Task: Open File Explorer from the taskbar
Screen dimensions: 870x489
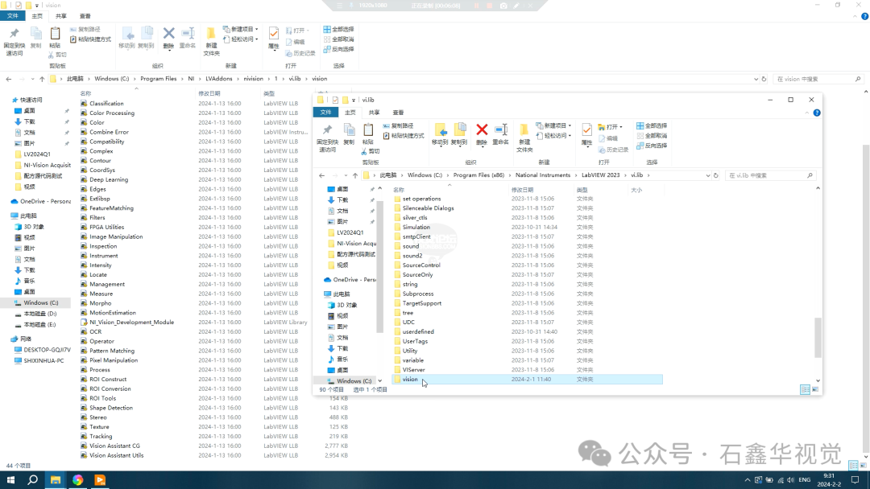Action: click(x=56, y=480)
